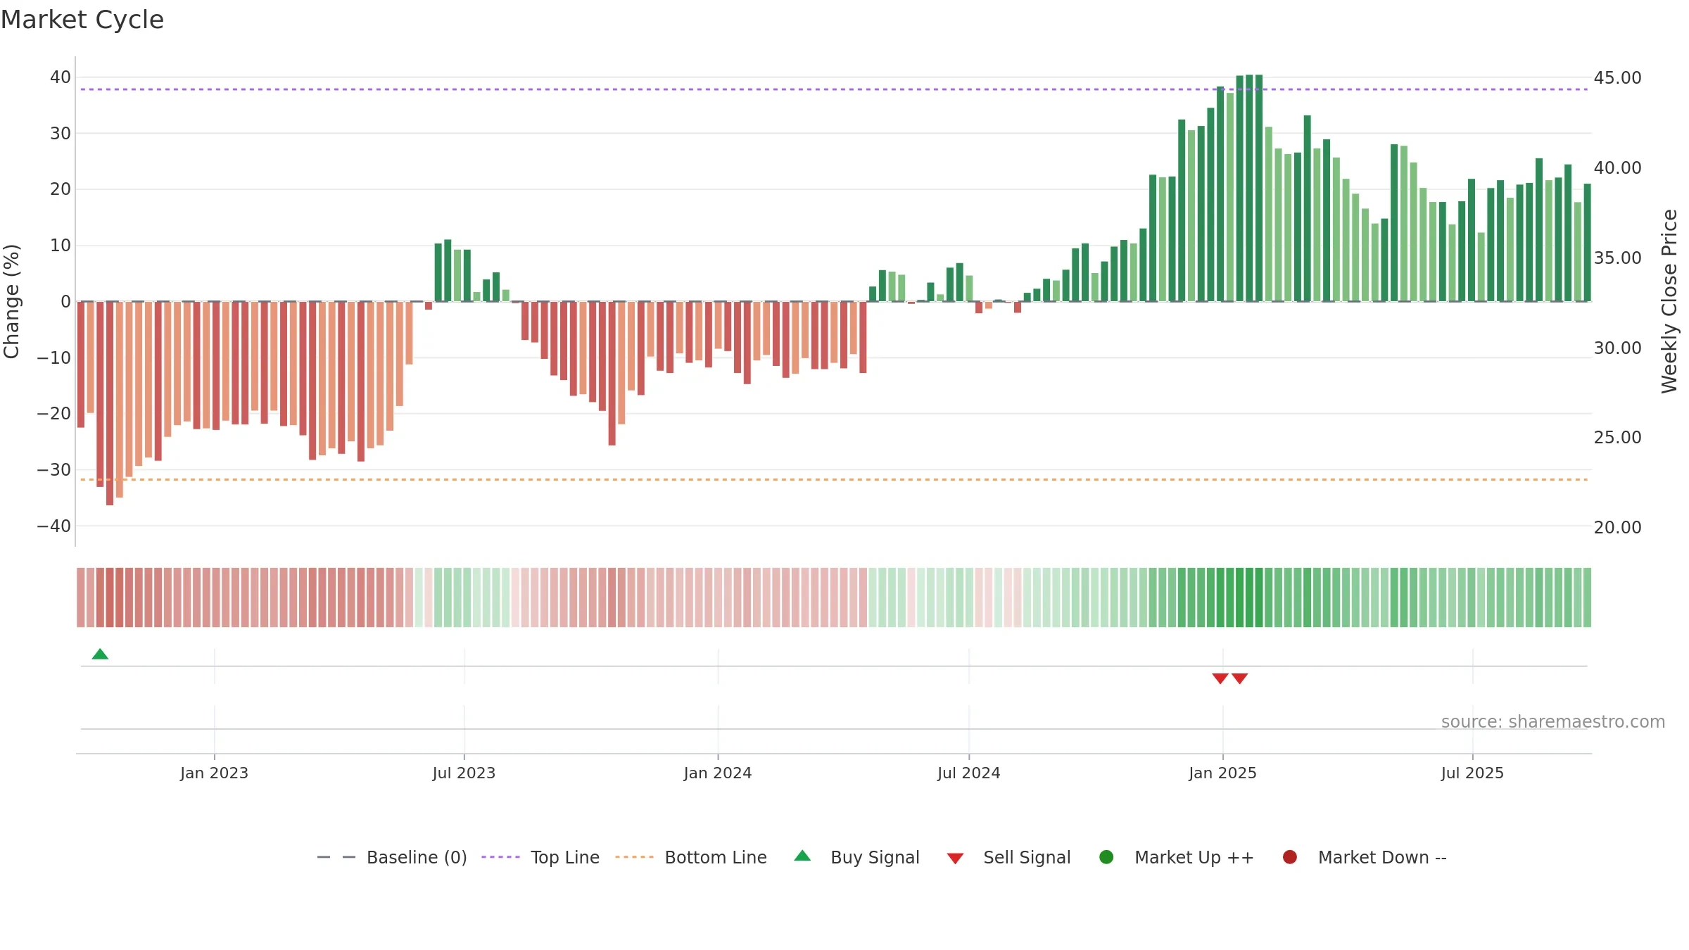Click the Jan 2024 axis label
The width and height of the screenshot is (1689, 950).
(718, 773)
